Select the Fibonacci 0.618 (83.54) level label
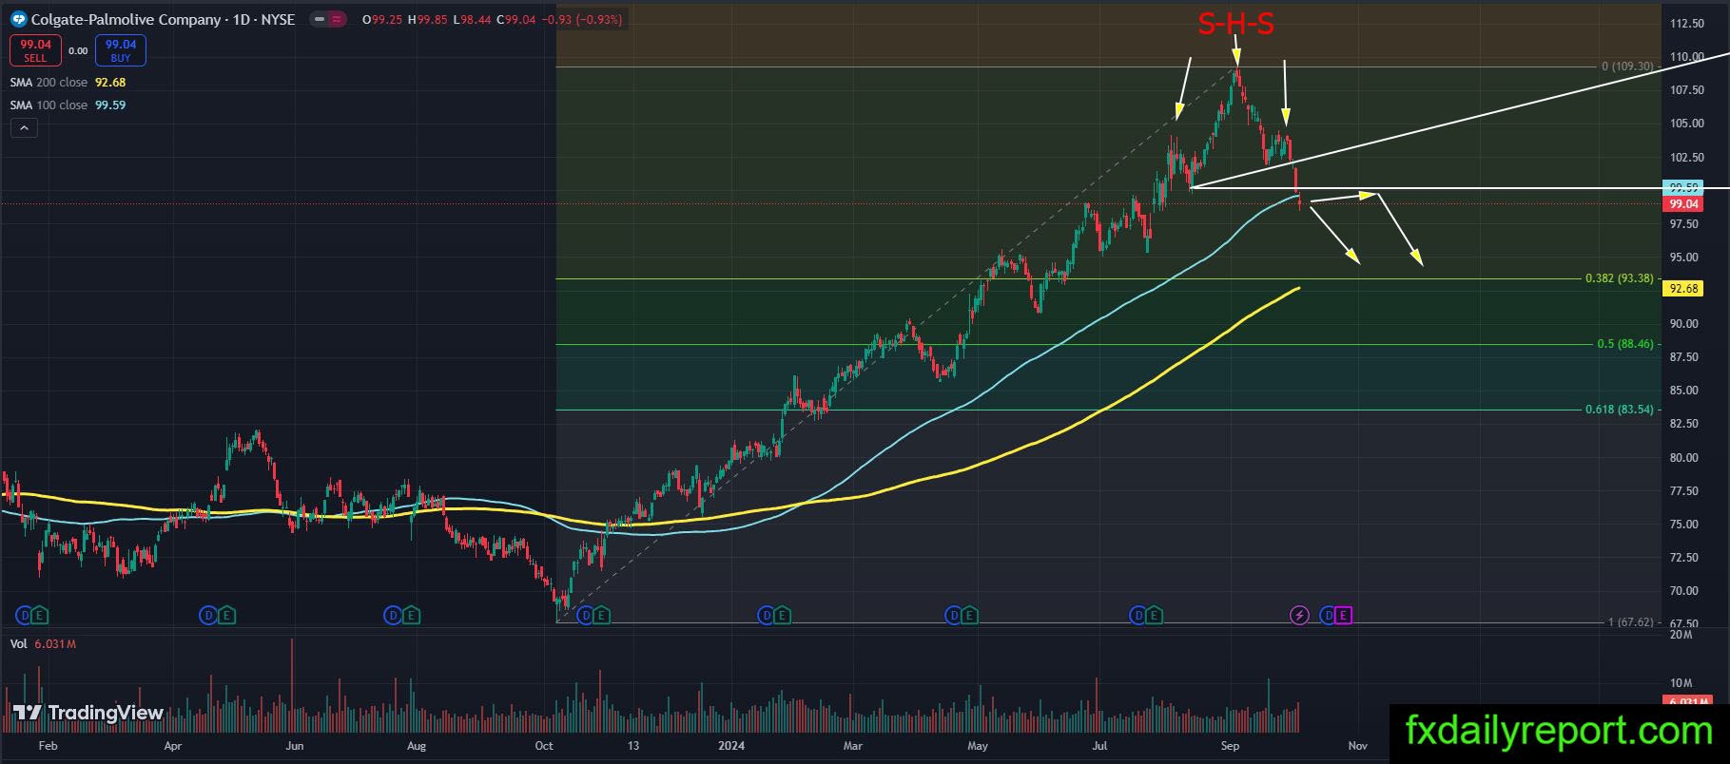 point(1620,410)
